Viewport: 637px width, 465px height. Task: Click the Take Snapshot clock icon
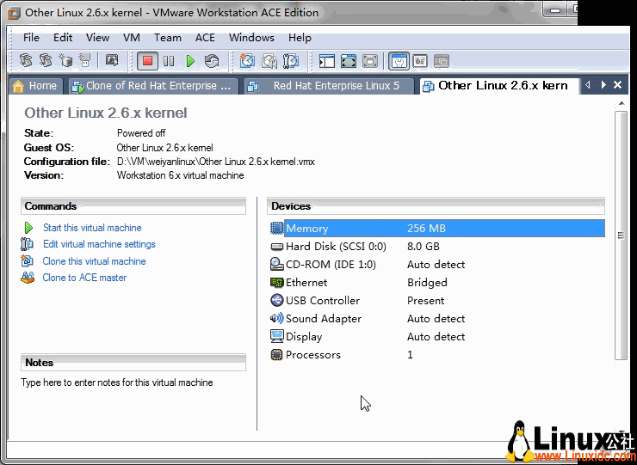248,61
